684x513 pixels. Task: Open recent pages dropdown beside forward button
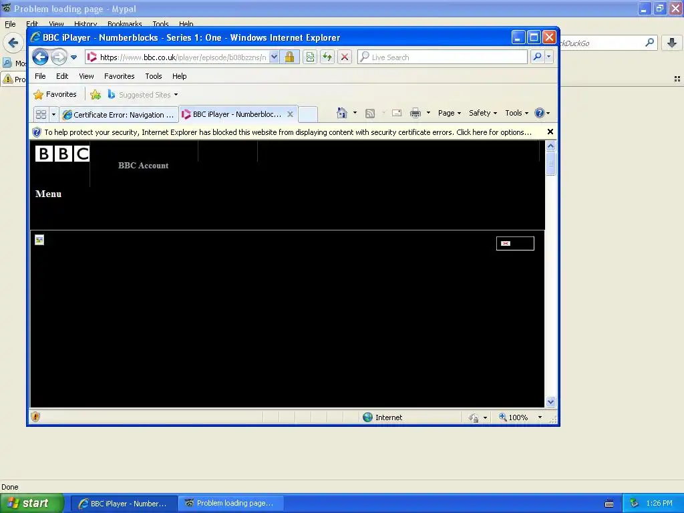click(73, 57)
